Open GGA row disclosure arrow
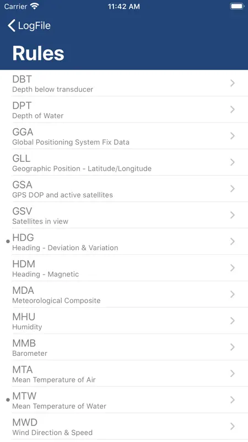The image size is (248, 442). [x=232, y=136]
